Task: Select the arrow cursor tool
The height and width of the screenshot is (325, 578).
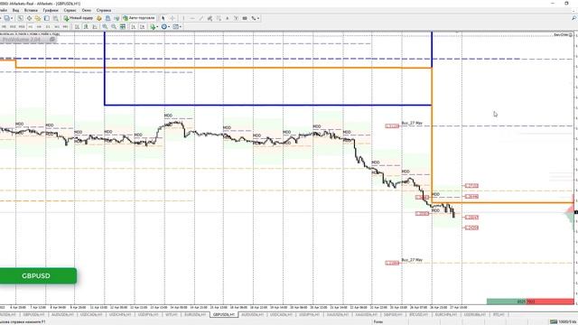Action: click(163, 18)
